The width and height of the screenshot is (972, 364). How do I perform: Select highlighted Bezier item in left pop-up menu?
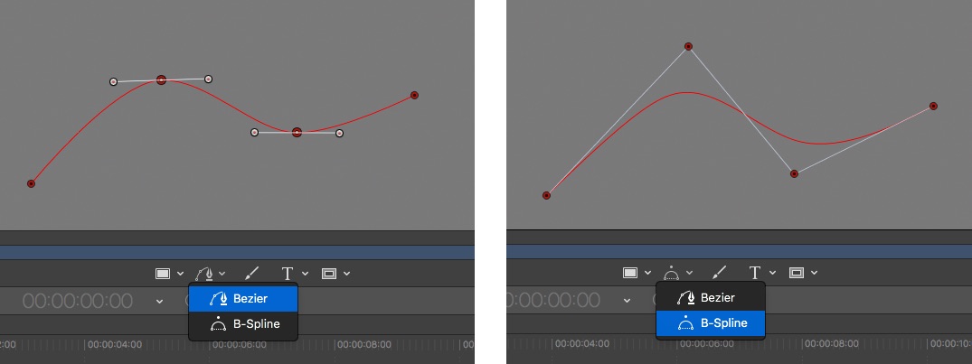242,297
